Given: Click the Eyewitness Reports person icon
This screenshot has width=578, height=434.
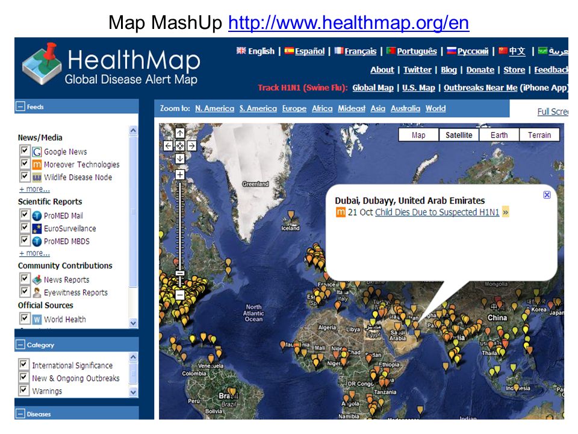Looking at the screenshot, I should pyautogui.click(x=37, y=293).
